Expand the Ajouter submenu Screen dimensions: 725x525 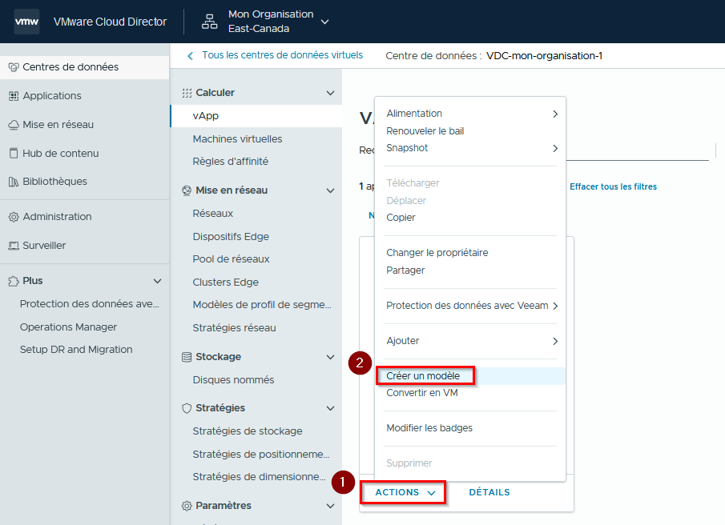[x=470, y=341]
